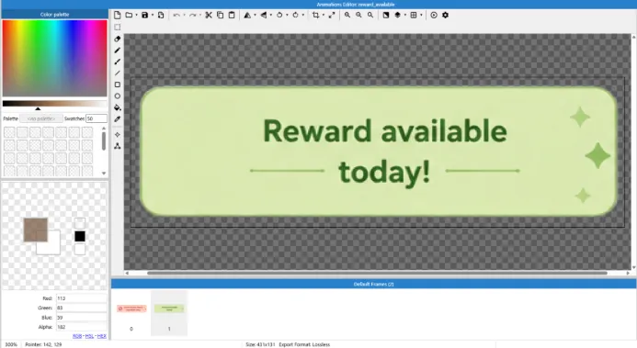This screenshot has height=348, width=637.
Task: Click the Paste clipboard icon
Action: click(x=232, y=15)
